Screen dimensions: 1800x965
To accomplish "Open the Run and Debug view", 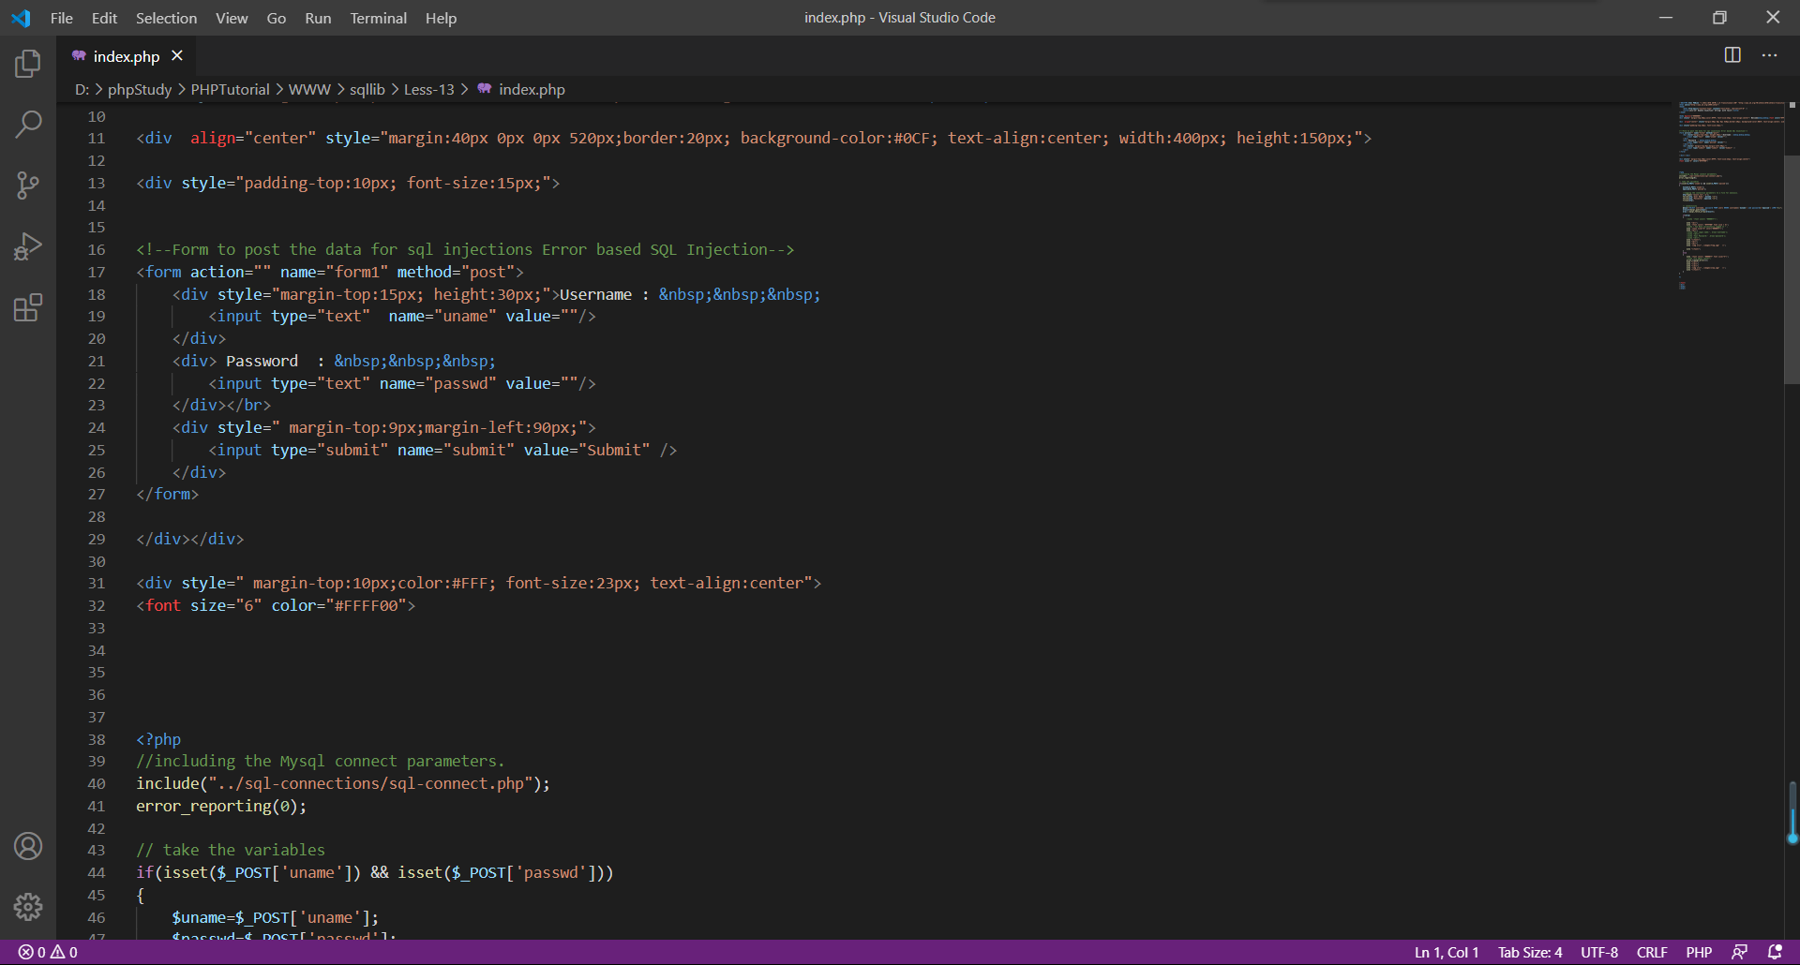I will coord(28,246).
